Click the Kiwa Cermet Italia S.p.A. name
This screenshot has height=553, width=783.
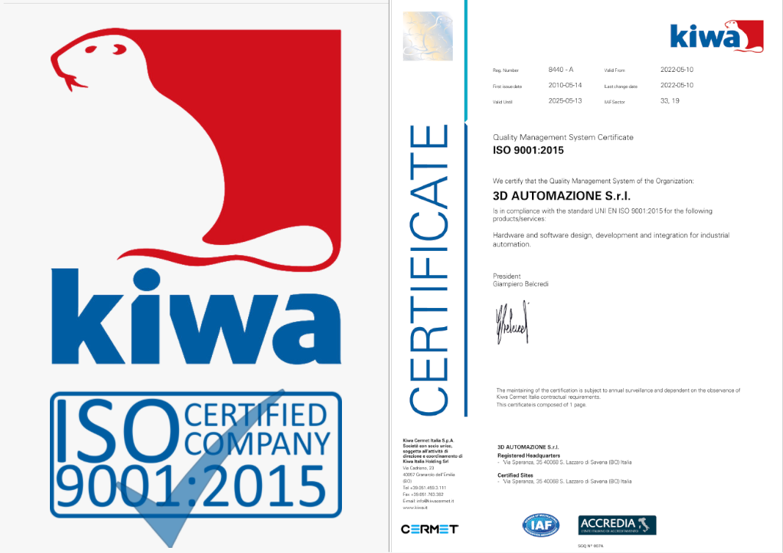coord(428,441)
